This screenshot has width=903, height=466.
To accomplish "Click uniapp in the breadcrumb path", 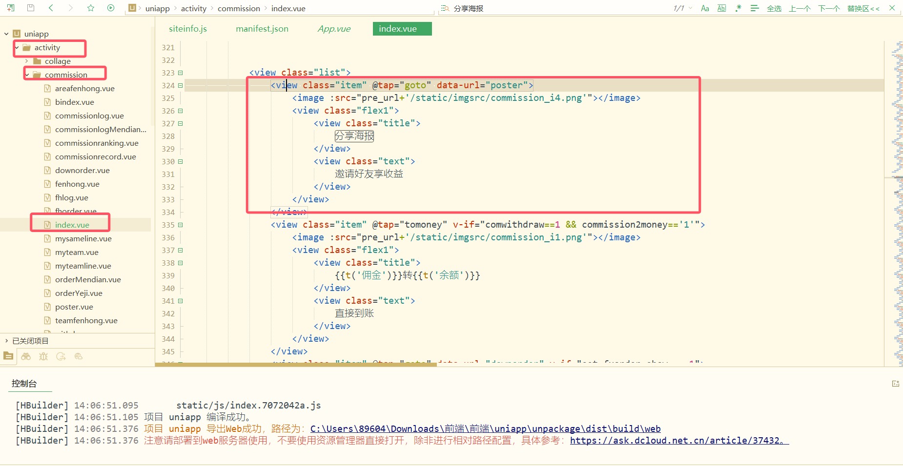I will [157, 8].
